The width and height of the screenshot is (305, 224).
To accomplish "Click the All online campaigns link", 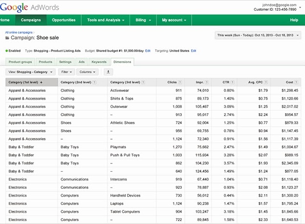I will (17, 32).
